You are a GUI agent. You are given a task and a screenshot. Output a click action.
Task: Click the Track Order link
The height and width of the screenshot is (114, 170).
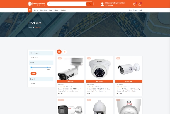coord(133,10)
